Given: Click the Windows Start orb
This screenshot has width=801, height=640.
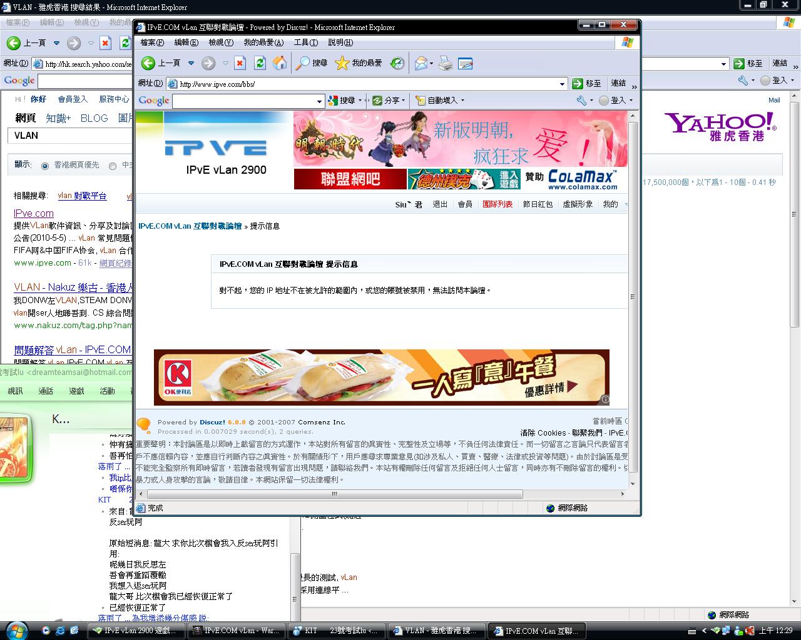Looking at the screenshot, I should (16, 630).
